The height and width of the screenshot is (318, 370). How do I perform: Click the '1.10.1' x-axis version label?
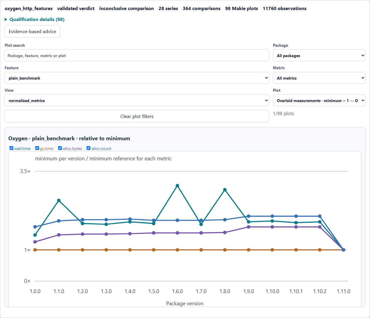coord(296,291)
